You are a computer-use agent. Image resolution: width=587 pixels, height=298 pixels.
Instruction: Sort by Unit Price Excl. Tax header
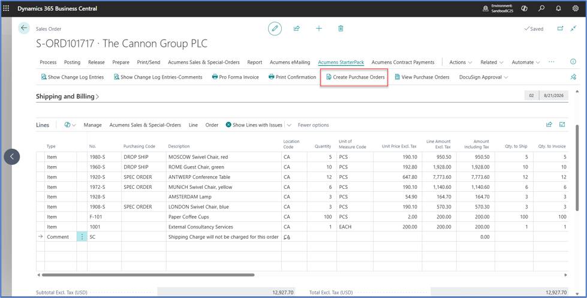[x=399, y=146]
